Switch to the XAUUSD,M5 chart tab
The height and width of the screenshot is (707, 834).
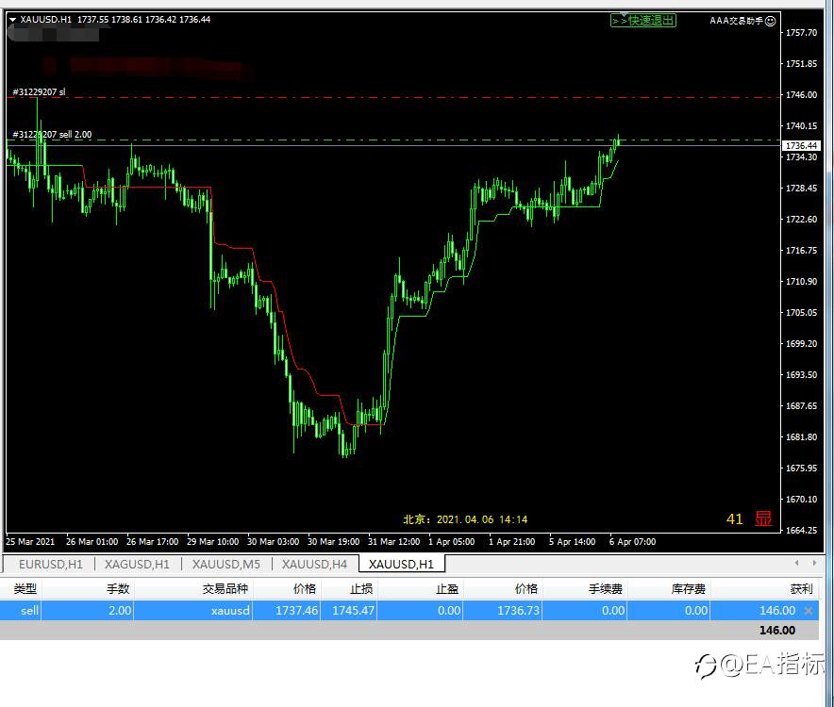click(226, 564)
